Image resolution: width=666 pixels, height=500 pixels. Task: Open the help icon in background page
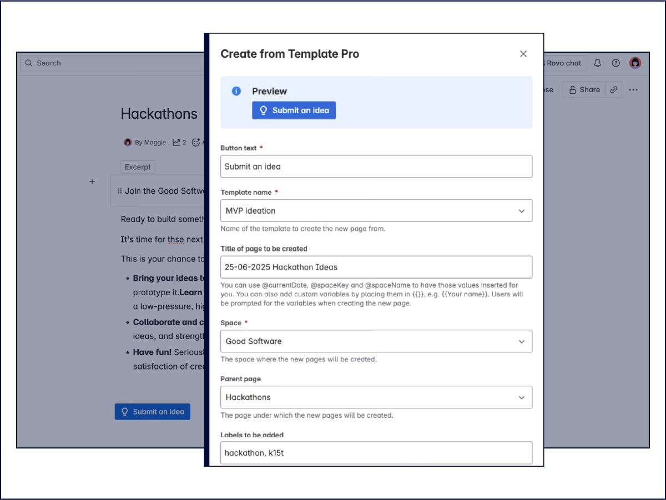615,63
